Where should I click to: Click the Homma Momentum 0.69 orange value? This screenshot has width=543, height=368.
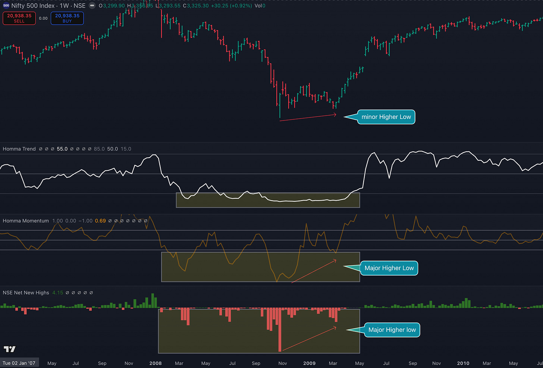(100, 221)
